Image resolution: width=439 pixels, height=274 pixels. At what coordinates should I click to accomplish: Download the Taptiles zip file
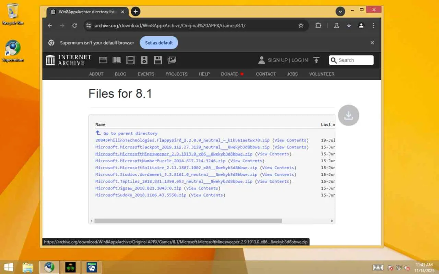174,181
